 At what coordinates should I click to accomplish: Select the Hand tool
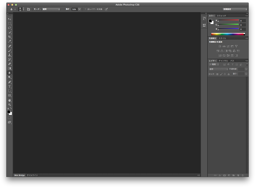click(9, 100)
